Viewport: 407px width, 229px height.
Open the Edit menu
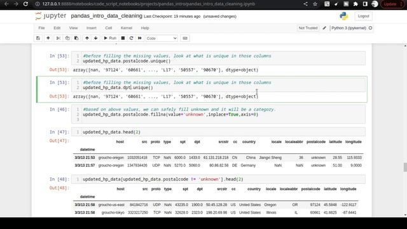pos(57,28)
